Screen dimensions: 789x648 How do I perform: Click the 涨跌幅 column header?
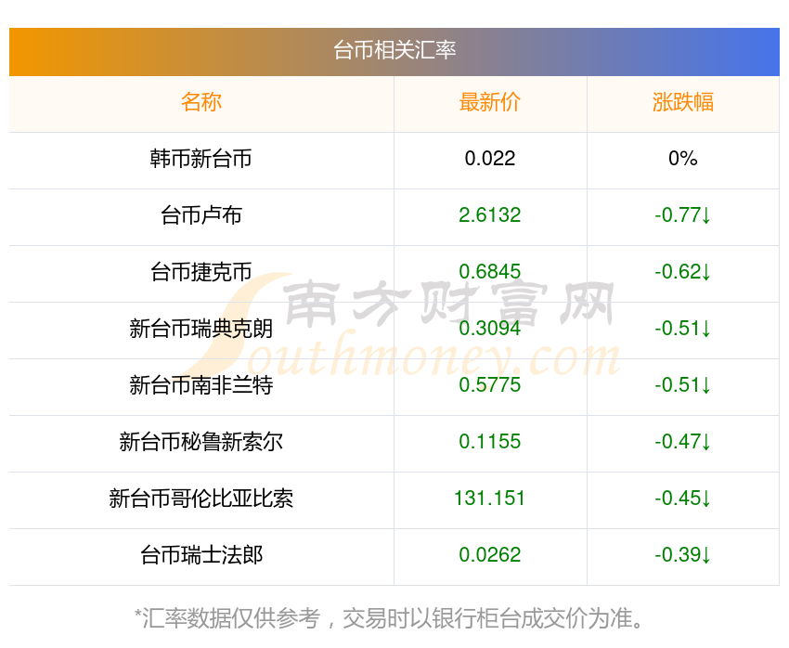(x=683, y=102)
